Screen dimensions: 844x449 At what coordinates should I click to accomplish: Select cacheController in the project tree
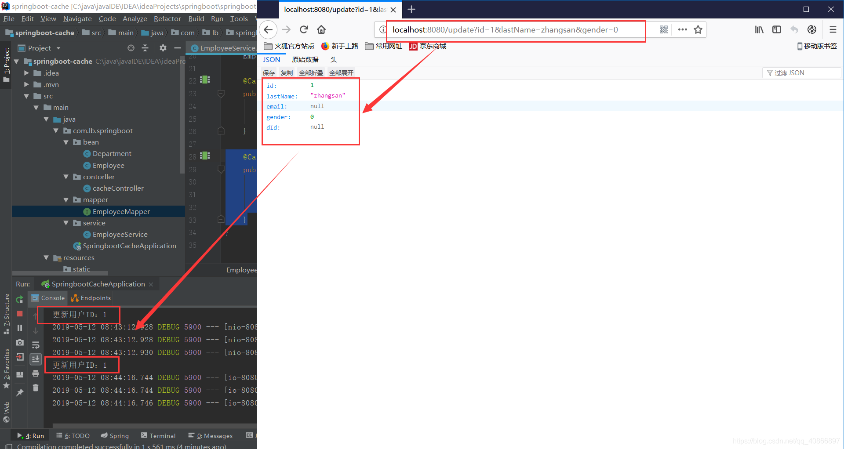click(x=118, y=188)
